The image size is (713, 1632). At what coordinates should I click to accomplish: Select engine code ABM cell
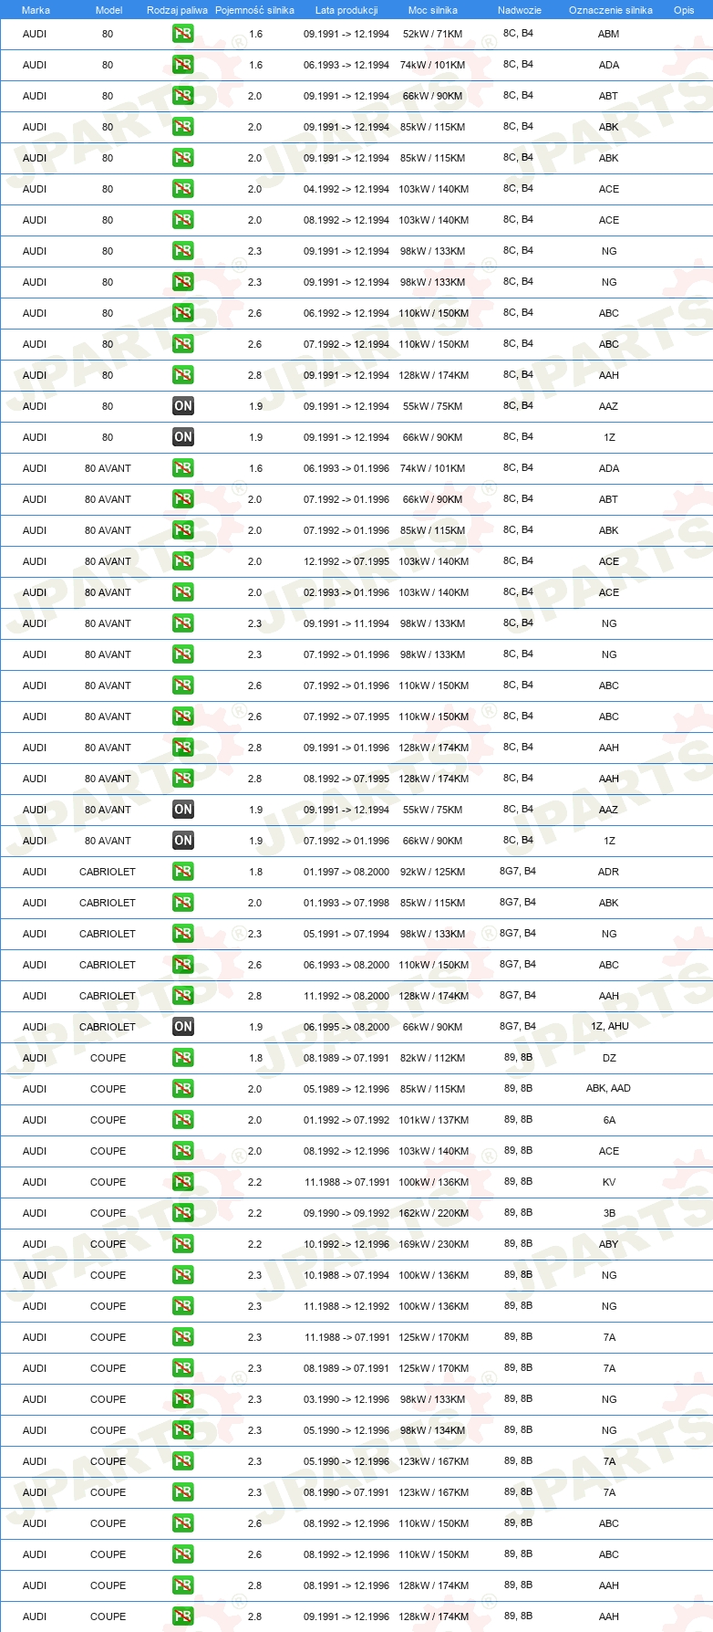[x=609, y=34]
